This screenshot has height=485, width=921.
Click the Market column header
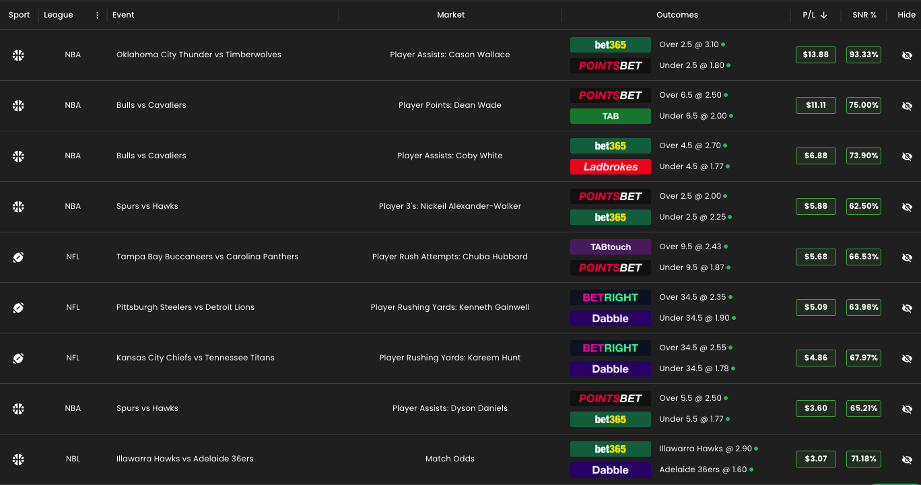click(450, 15)
